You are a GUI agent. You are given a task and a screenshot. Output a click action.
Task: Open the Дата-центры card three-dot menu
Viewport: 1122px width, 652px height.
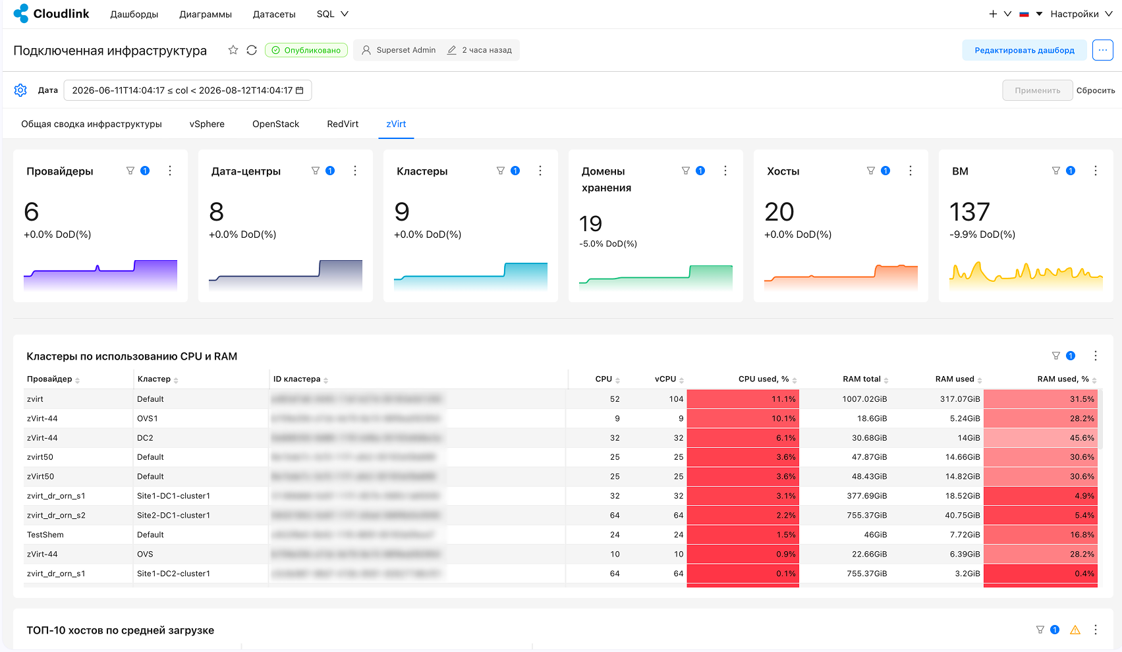(355, 171)
